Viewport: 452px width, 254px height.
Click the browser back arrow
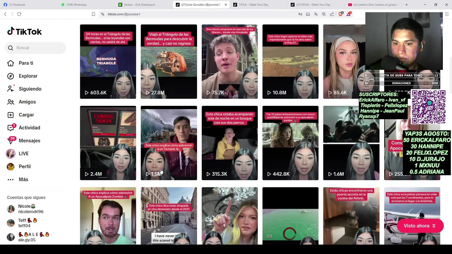(5, 14)
